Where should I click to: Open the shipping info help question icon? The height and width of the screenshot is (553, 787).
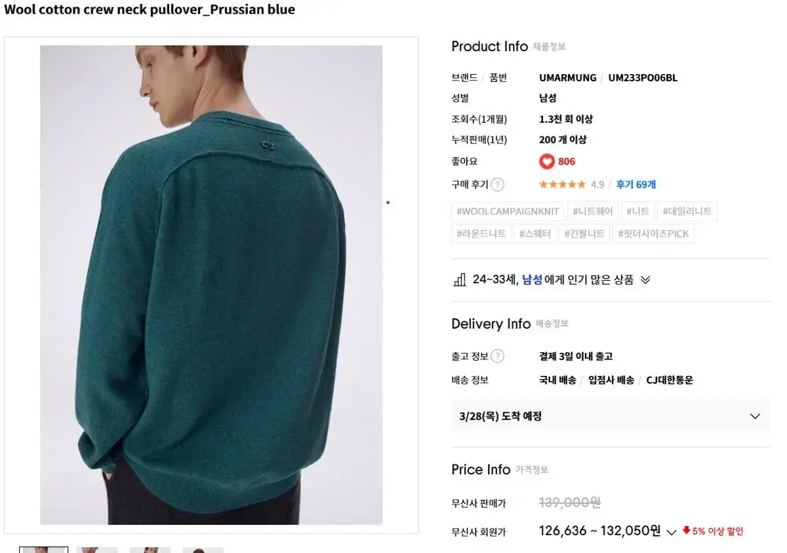coord(498,356)
